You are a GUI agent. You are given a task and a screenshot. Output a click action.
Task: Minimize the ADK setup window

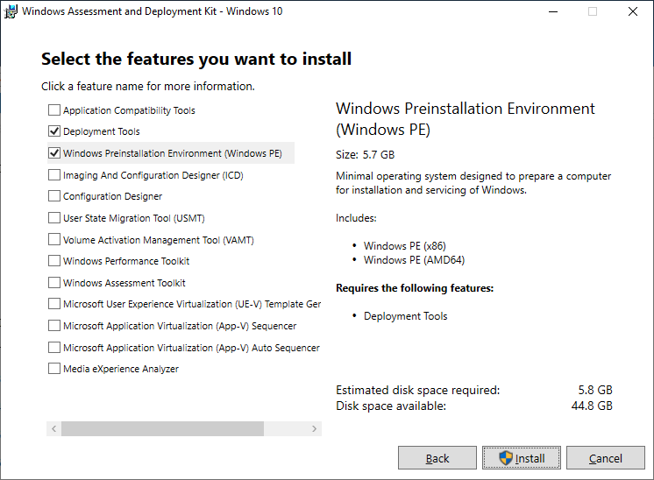[553, 11]
